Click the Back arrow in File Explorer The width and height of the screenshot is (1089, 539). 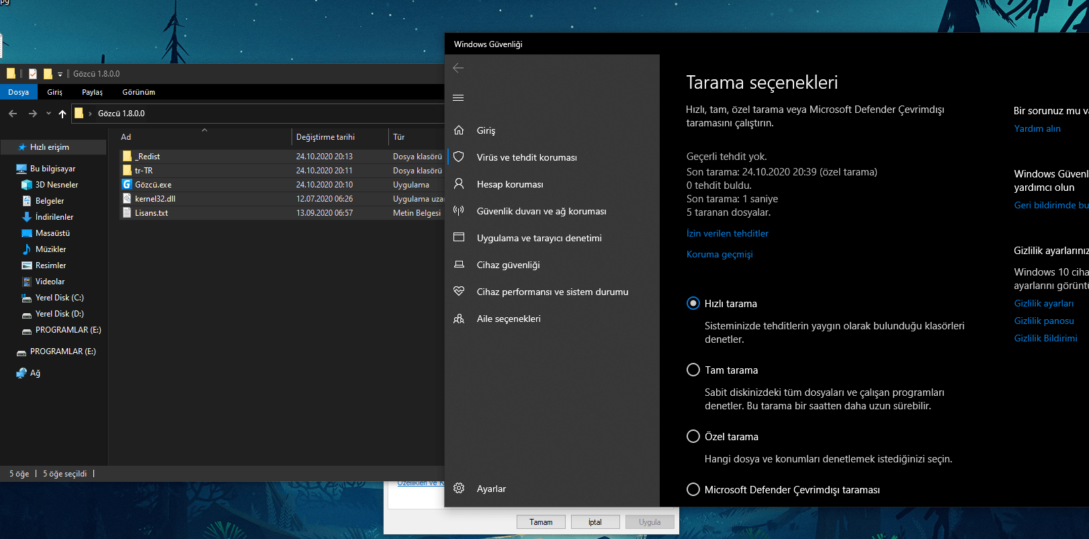point(13,114)
